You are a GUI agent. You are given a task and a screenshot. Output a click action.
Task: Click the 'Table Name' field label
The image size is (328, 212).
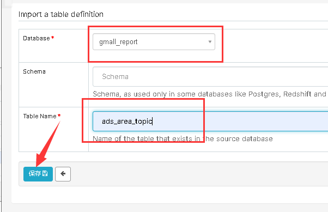(40, 116)
